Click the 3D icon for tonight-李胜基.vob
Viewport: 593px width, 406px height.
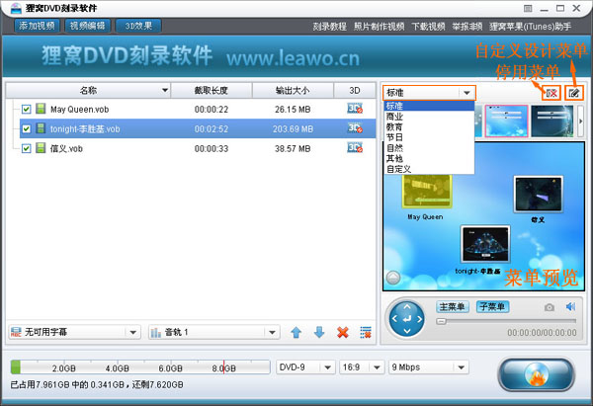355,128
